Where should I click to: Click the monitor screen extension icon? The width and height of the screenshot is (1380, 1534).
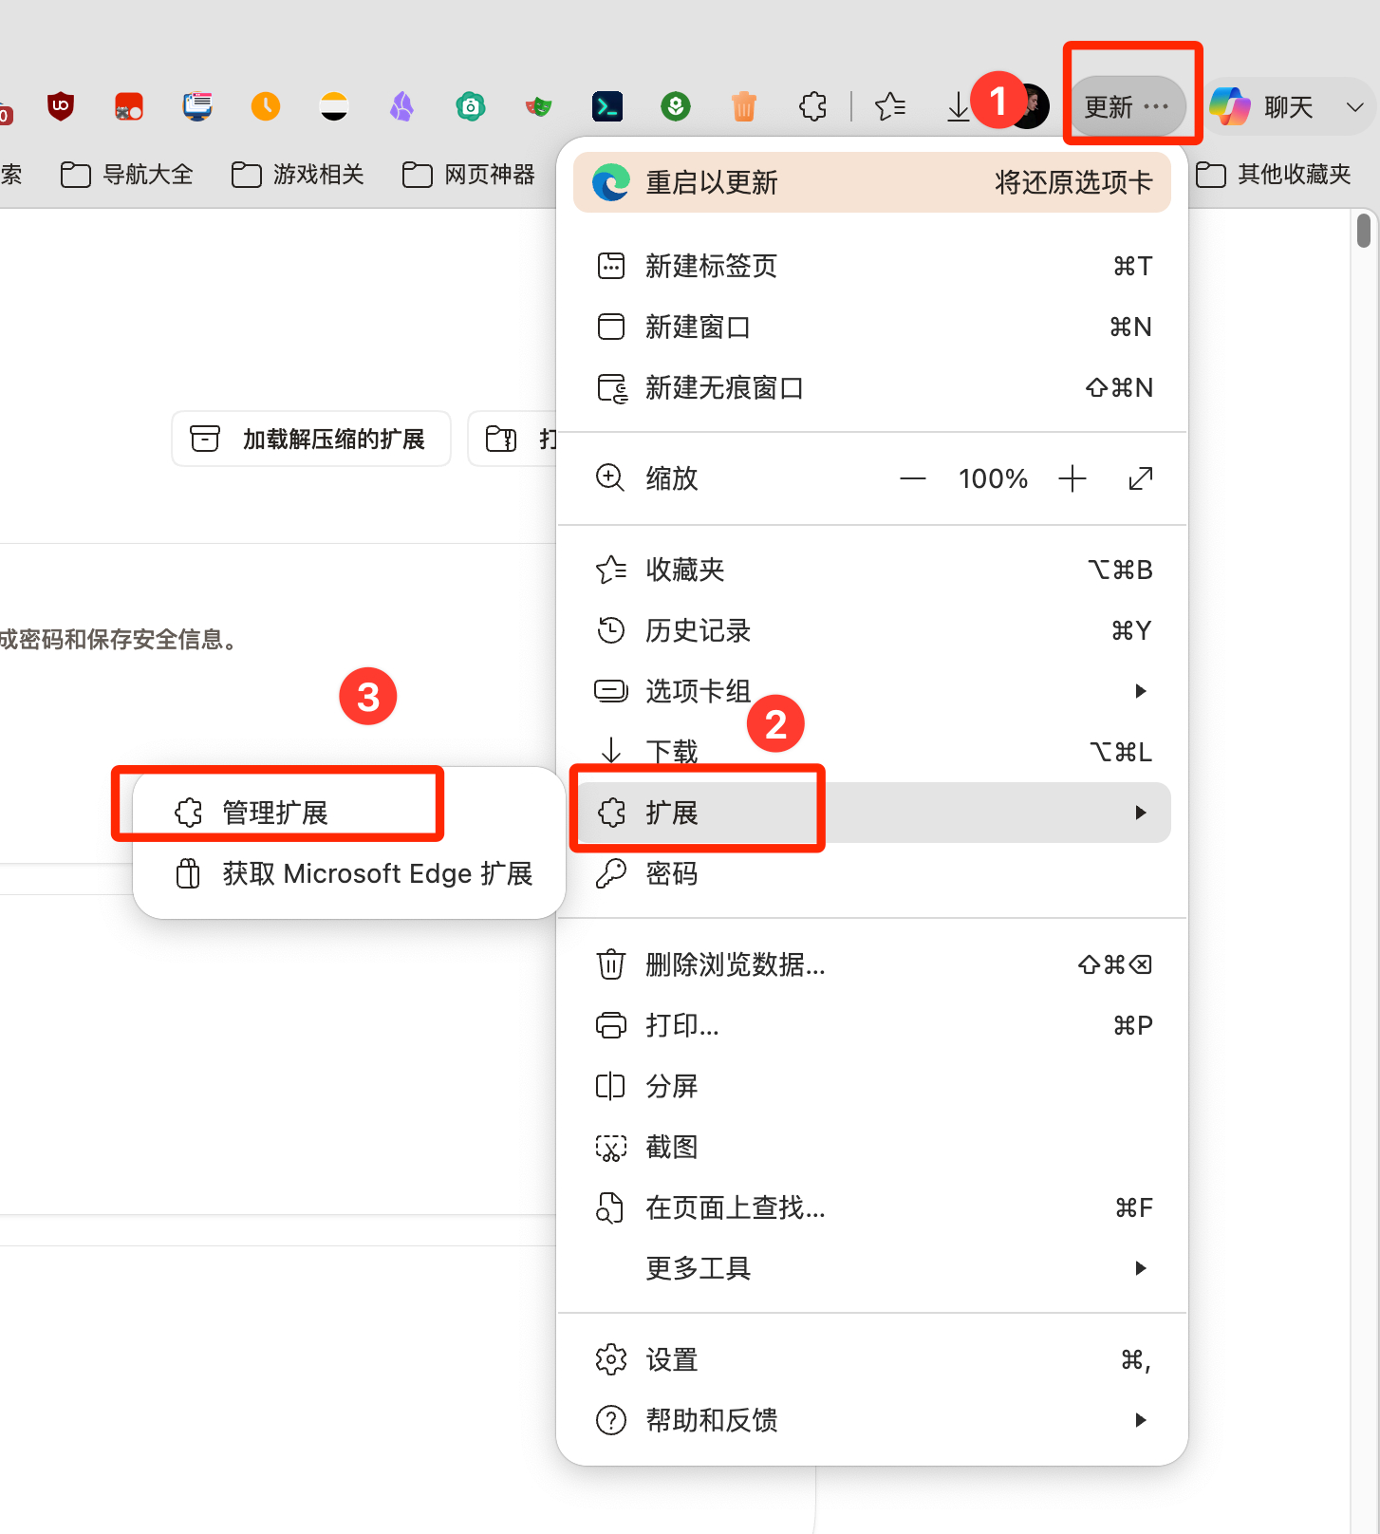coord(197,105)
